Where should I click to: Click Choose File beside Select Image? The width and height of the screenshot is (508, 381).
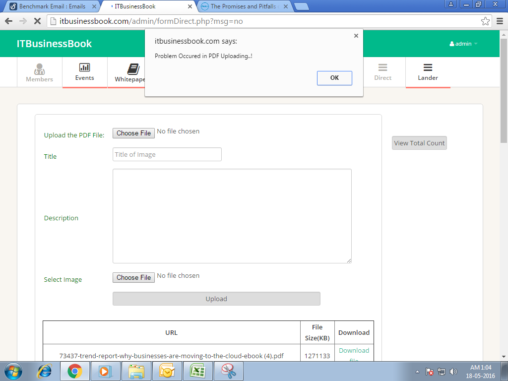click(133, 277)
